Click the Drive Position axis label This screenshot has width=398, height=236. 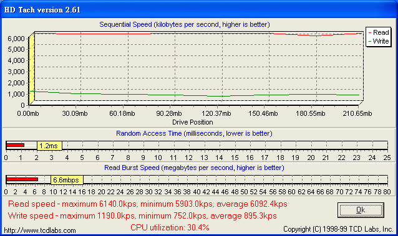(192, 122)
